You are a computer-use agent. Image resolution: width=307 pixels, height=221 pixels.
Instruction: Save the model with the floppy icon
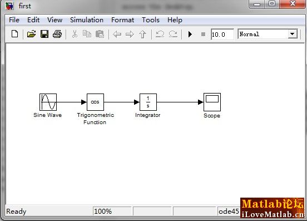(x=44, y=34)
